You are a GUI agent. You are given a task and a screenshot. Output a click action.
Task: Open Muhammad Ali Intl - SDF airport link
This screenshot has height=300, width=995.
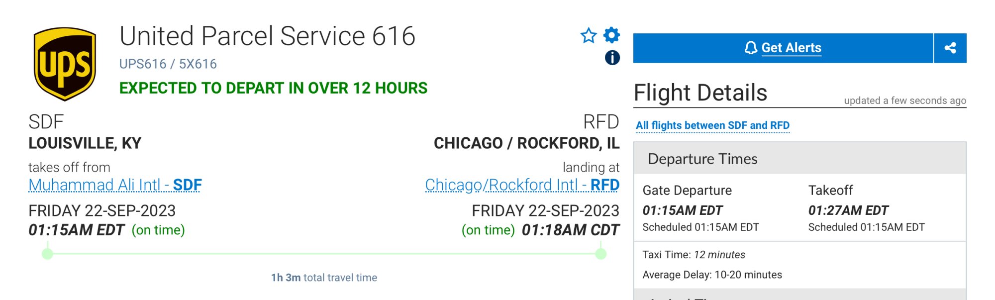click(115, 185)
